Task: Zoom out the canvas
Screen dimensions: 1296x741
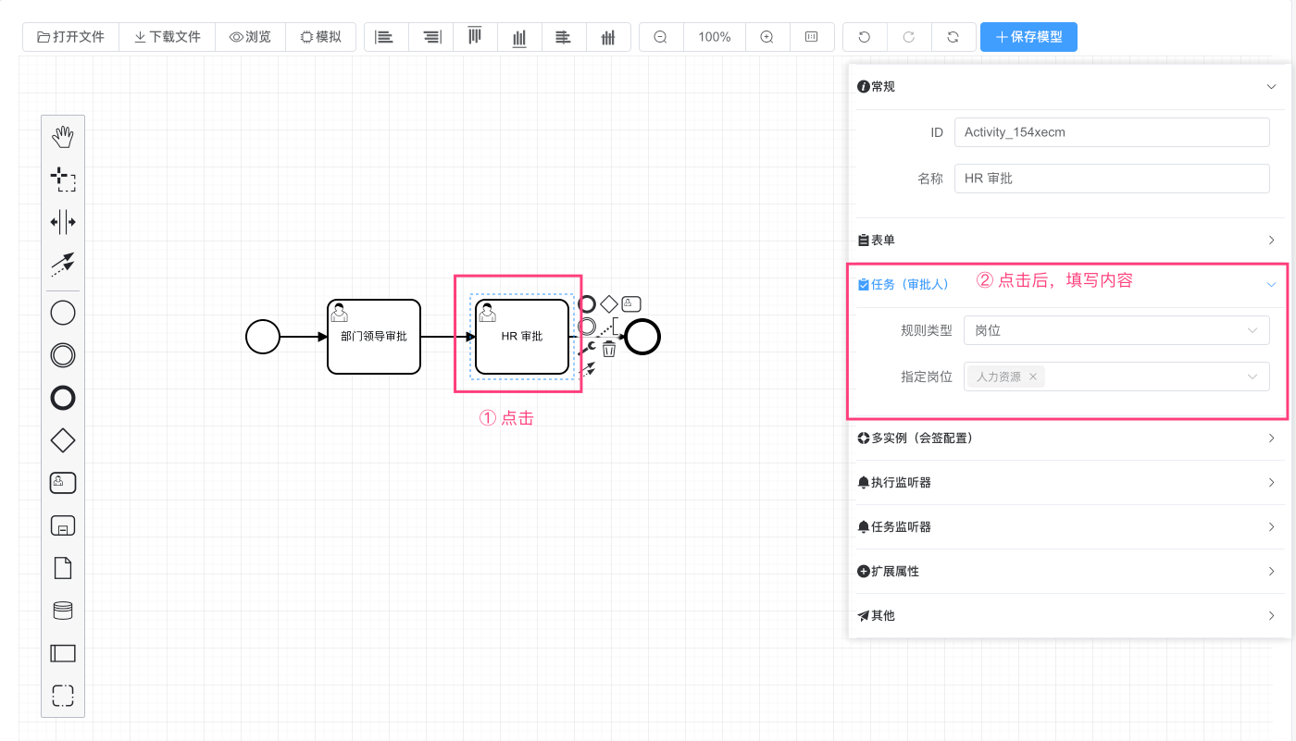Action: [660, 37]
